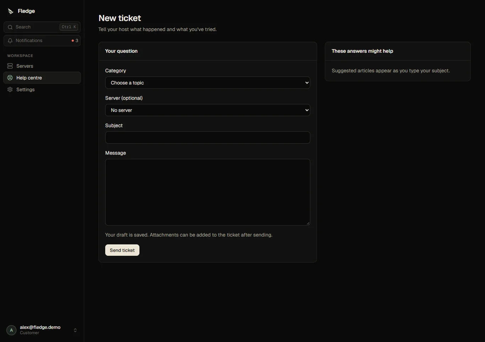Click into the Subject field
485x342 pixels.
click(208, 138)
